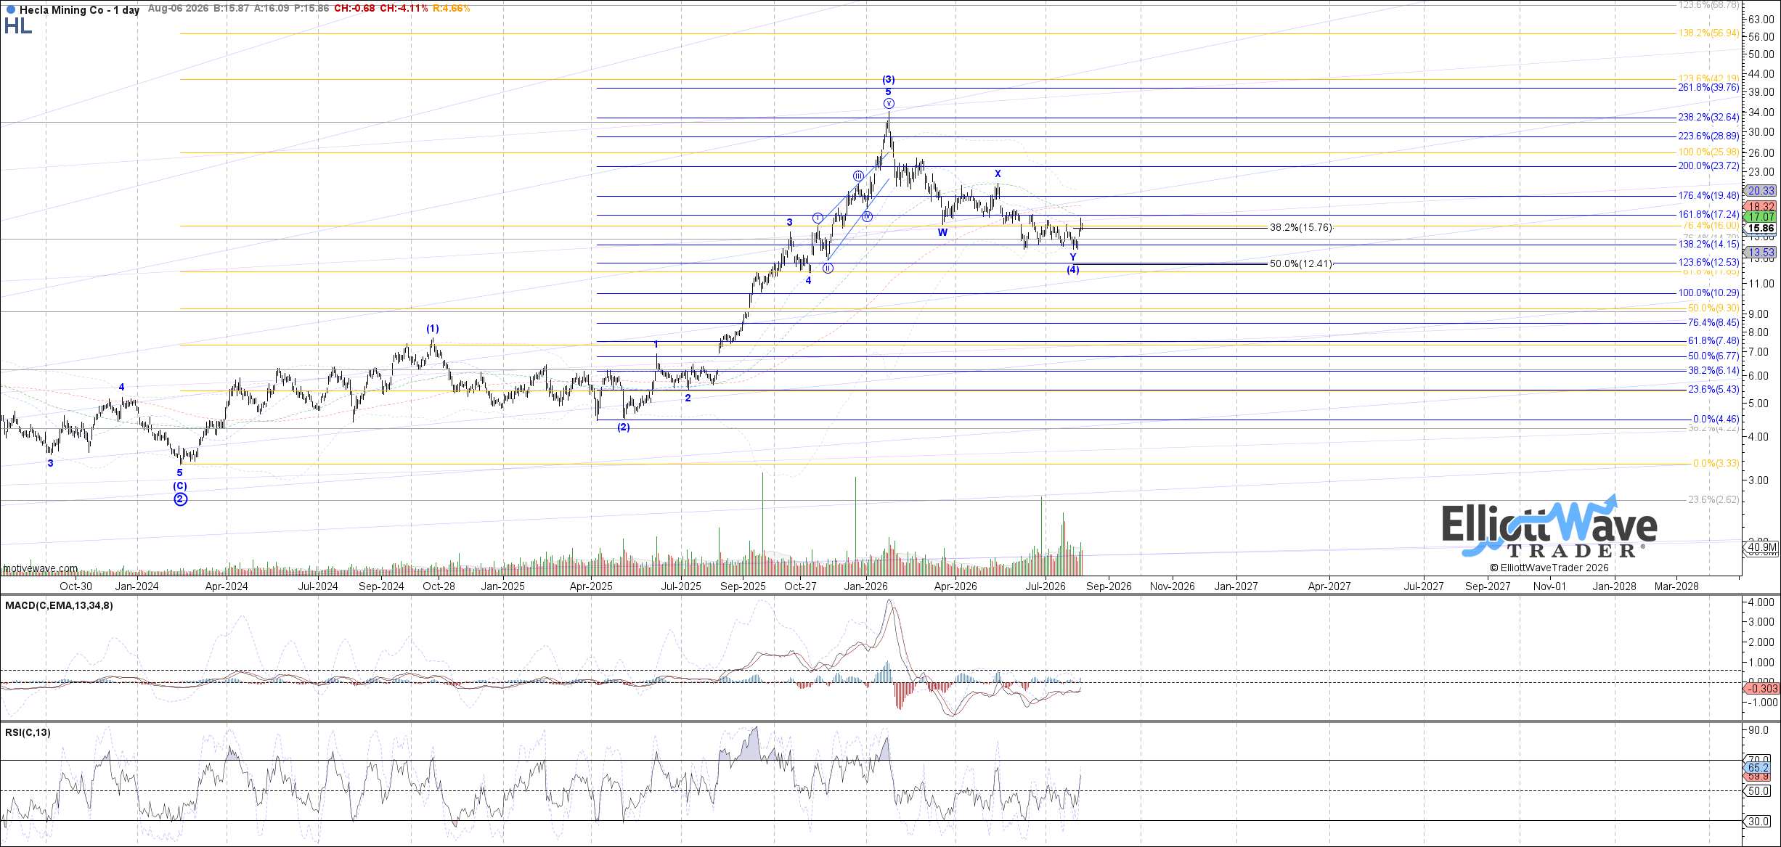The image size is (1781, 847).
Task: Select the circled 2 wave marker
Action: [181, 499]
